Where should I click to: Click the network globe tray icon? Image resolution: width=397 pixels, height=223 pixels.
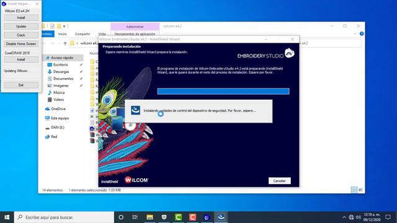(x=351, y=217)
